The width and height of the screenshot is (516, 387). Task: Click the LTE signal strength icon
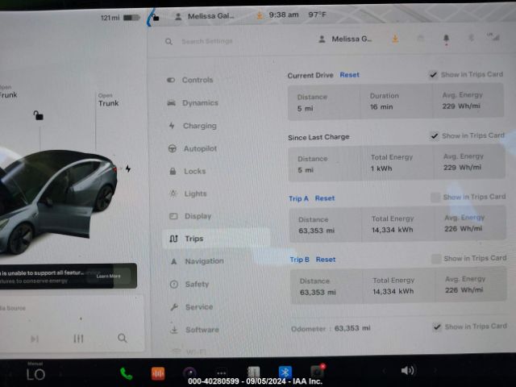pyautogui.click(x=493, y=37)
